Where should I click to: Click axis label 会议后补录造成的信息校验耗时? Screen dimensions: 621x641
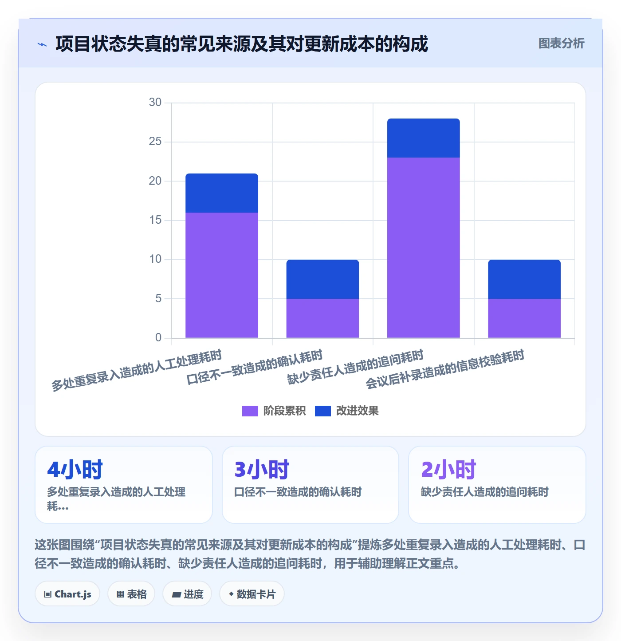(445, 369)
